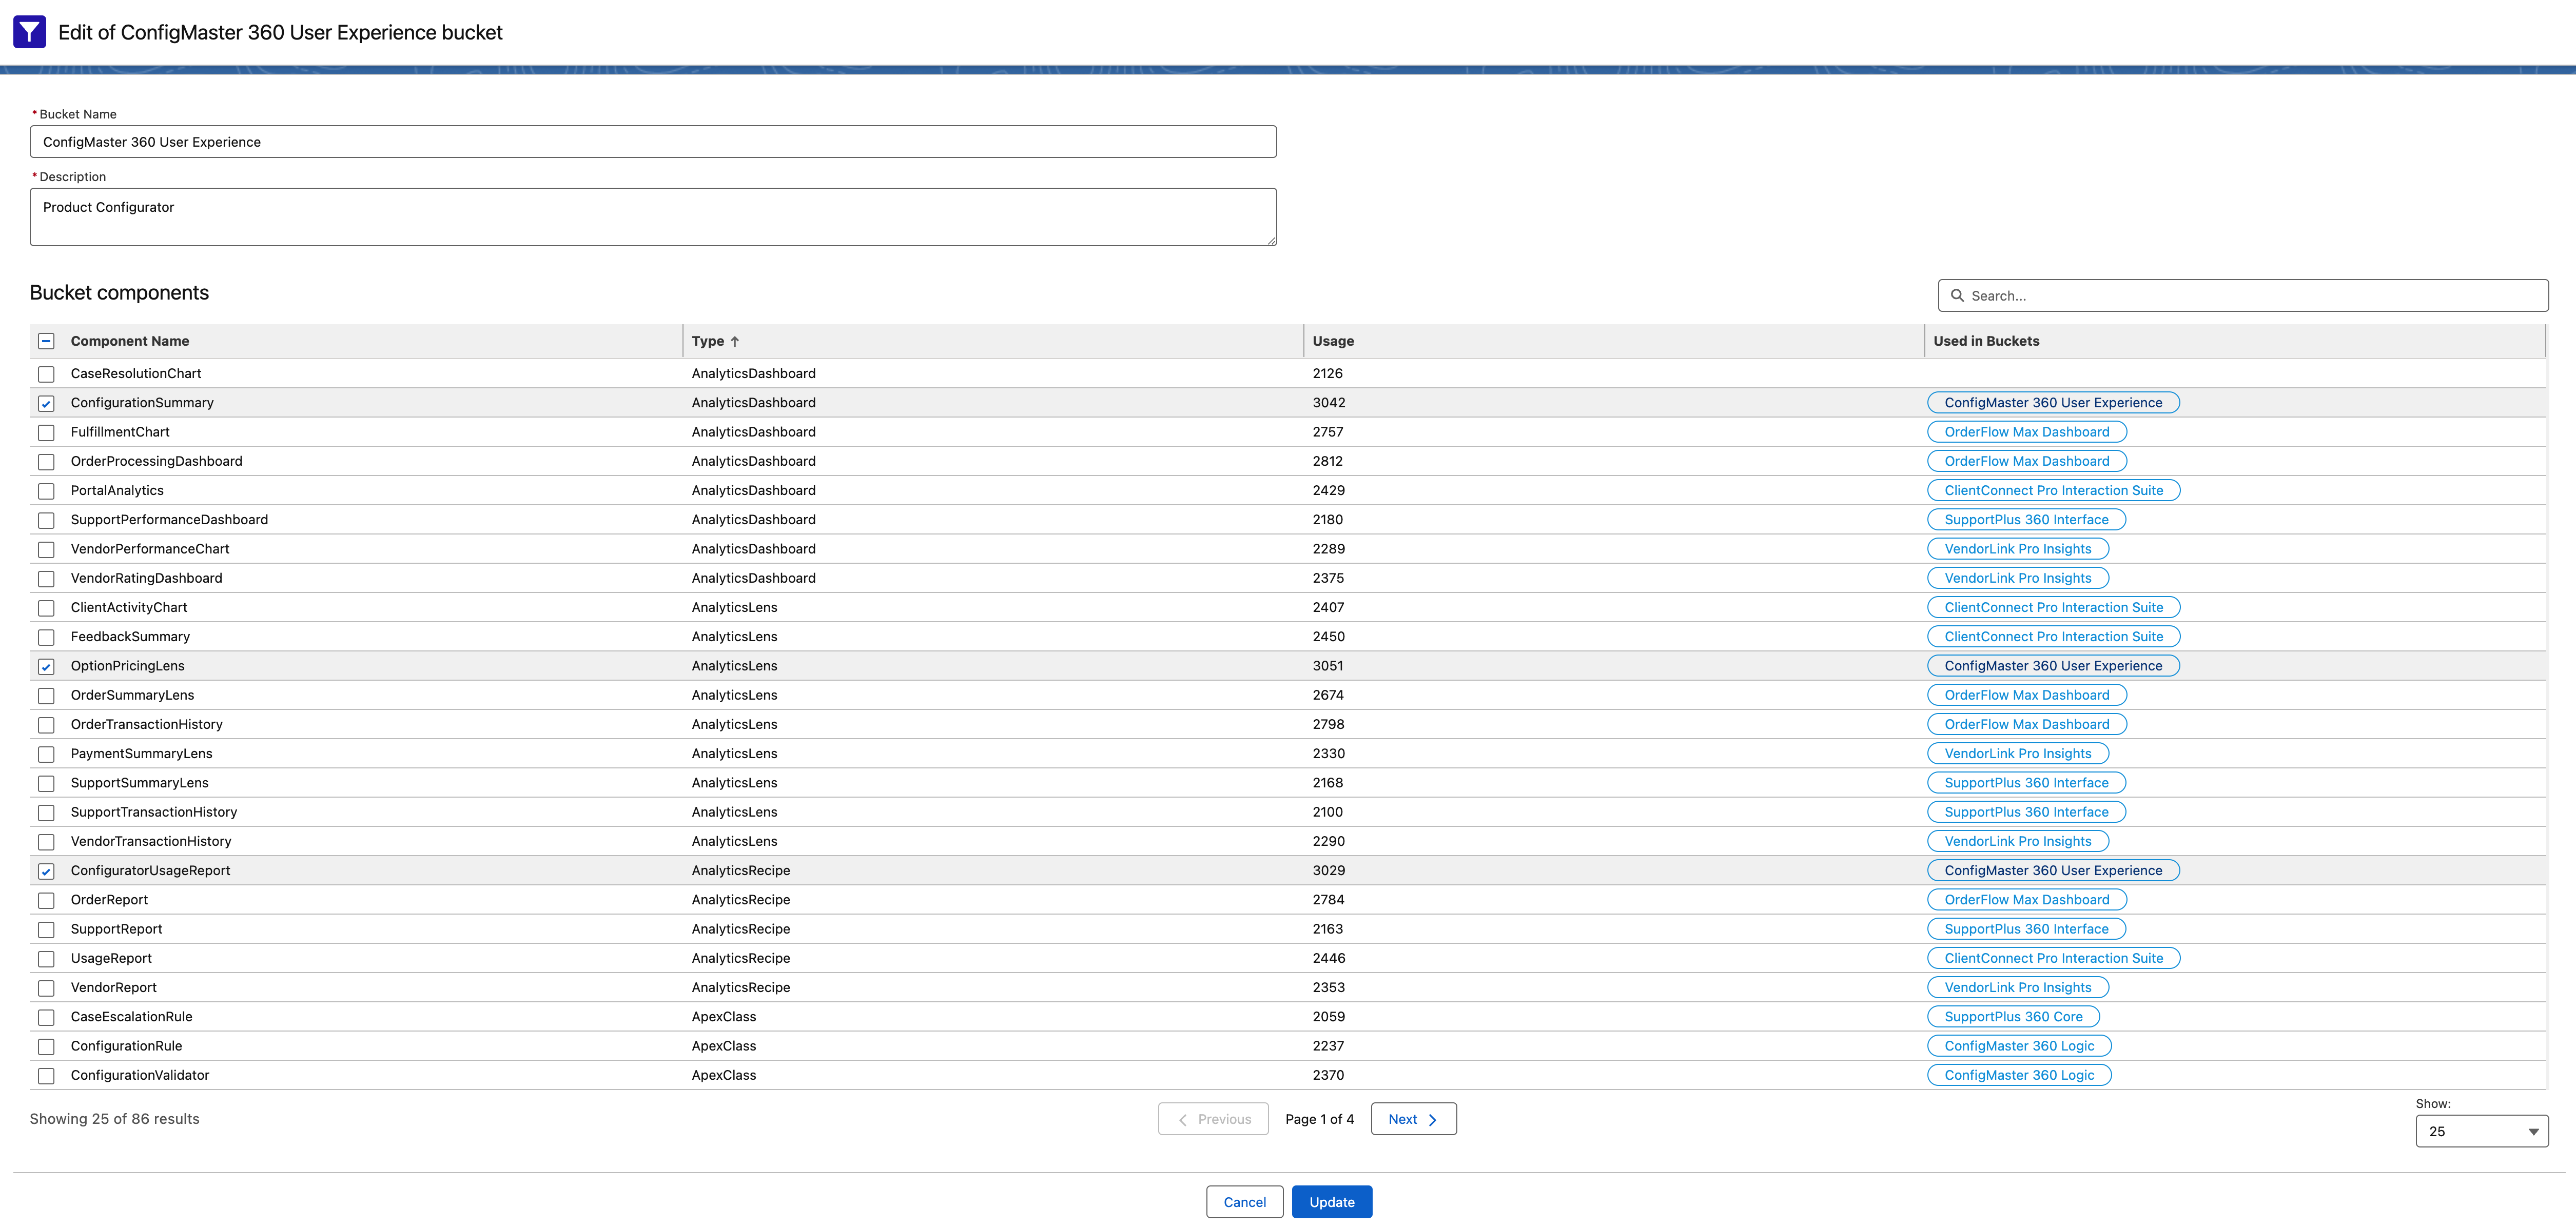The image size is (2576, 1228).
Task: Open OrderFlow Max Dashboard pill on FulfillmentChart row
Action: [x=2027, y=432]
